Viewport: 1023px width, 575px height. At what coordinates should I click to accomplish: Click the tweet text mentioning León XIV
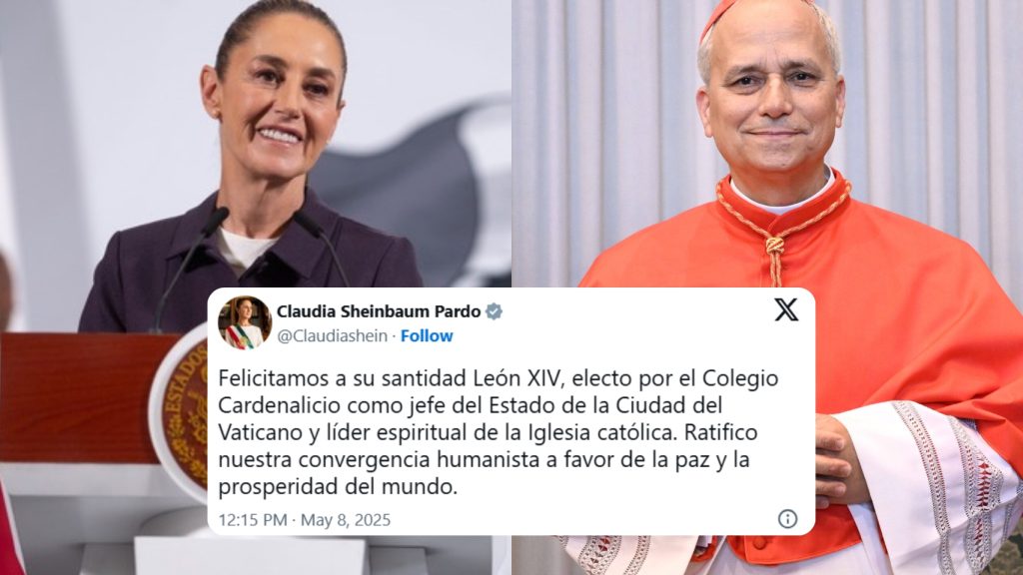point(499,432)
